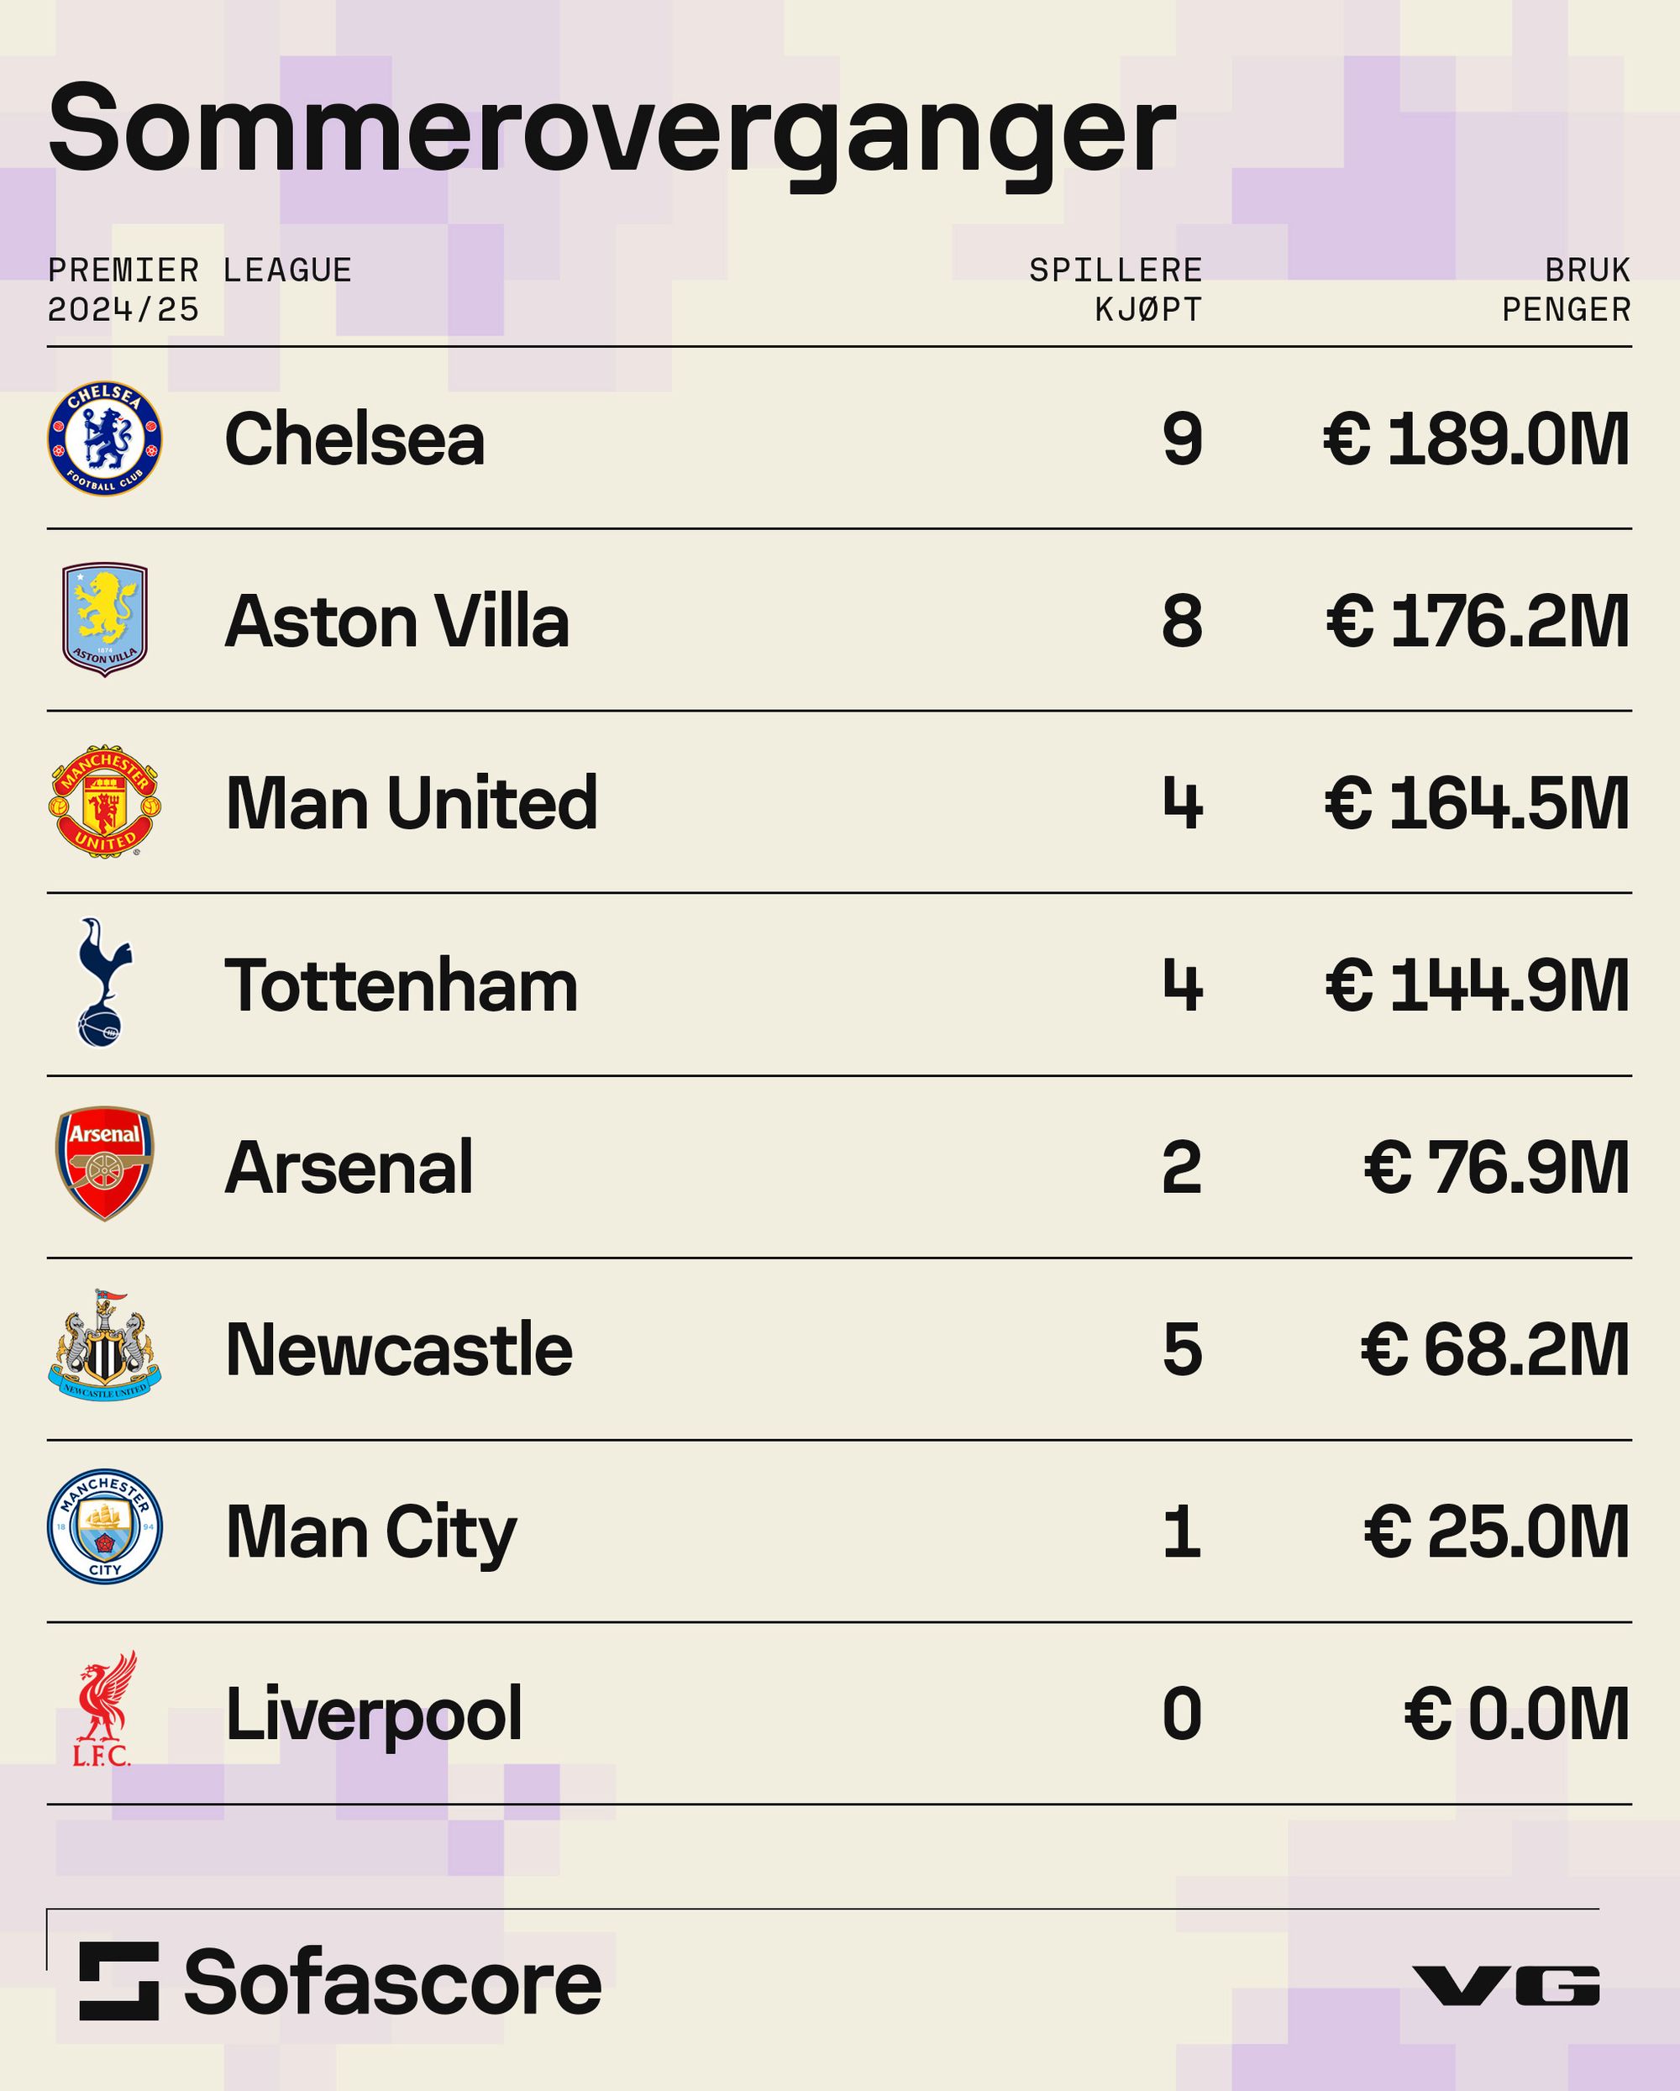This screenshot has width=1680, height=2091.
Task: Click the Man United team name
Action: [412, 803]
